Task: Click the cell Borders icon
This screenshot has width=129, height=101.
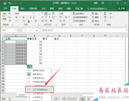Action: pyautogui.click(x=17, y=21)
